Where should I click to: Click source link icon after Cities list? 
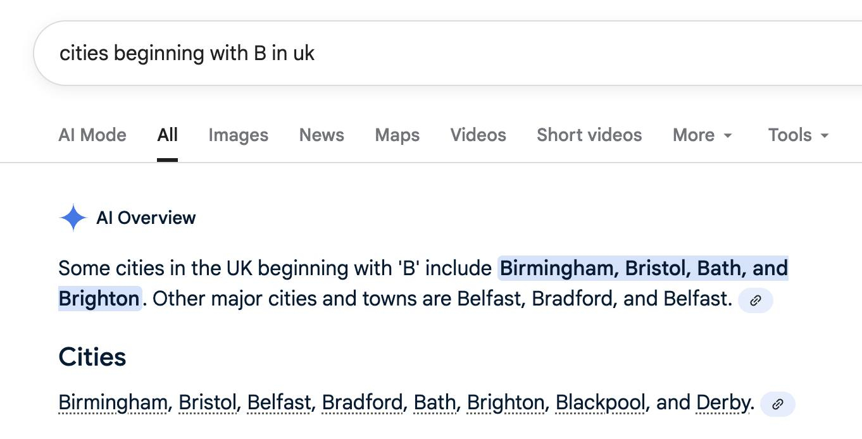777,404
